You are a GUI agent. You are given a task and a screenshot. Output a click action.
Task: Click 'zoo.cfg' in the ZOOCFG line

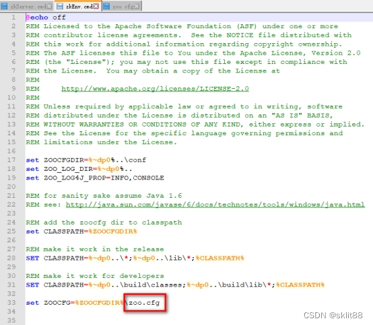pos(144,303)
